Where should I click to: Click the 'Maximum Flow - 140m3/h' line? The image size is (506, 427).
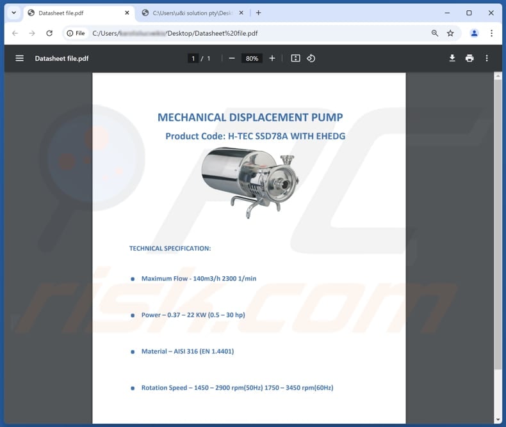click(x=199, y=279)
